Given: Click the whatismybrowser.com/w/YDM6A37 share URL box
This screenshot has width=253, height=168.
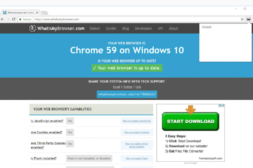Looking at the screenshot, I should click(x=127, y=94).
